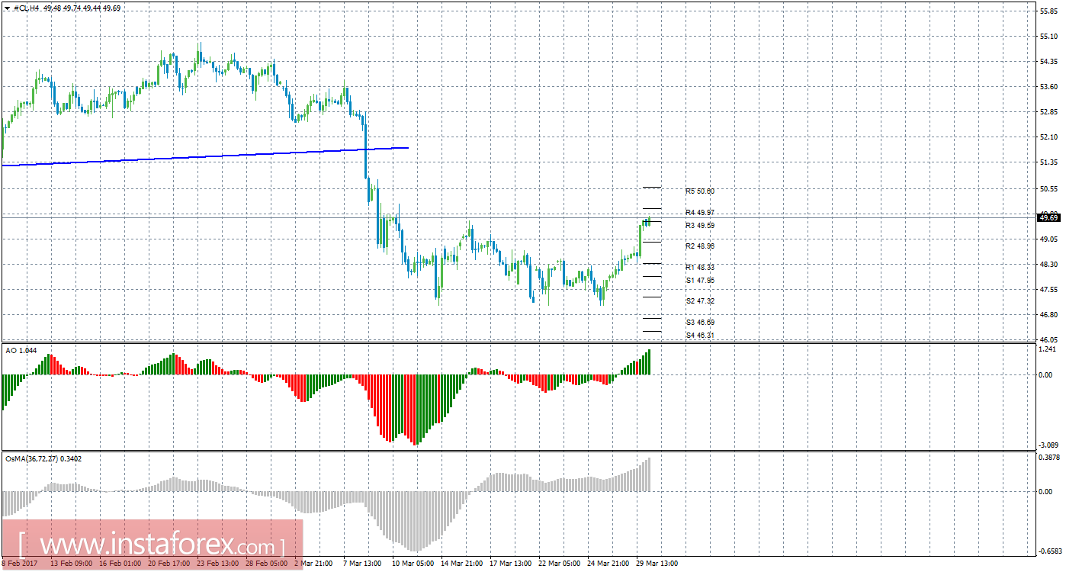Click the R5 50.60 pivot label
Screen dimensions: 1066x572
pyautogui.click(x=700, y=191)
